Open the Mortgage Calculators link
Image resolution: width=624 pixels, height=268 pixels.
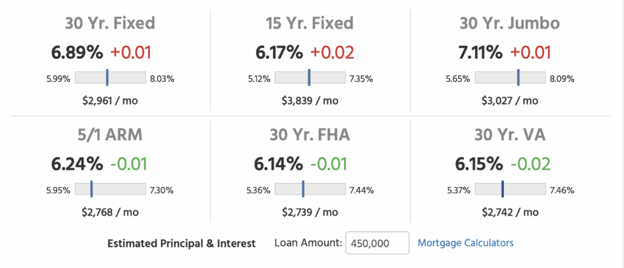pyautogui.click(x=465, y=243)
